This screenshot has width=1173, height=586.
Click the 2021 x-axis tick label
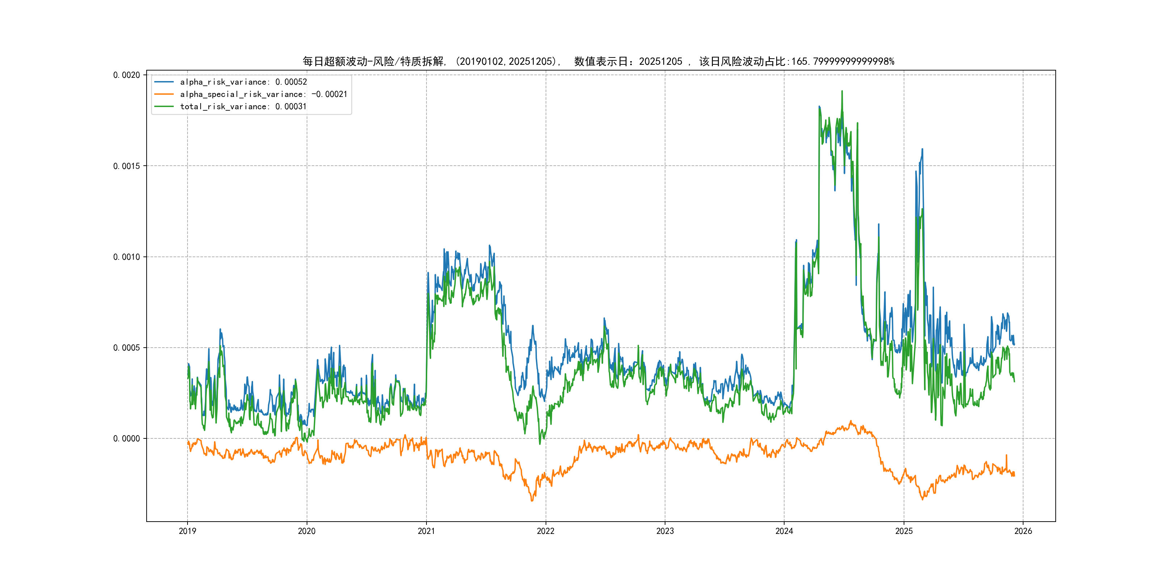pos(426,531)
